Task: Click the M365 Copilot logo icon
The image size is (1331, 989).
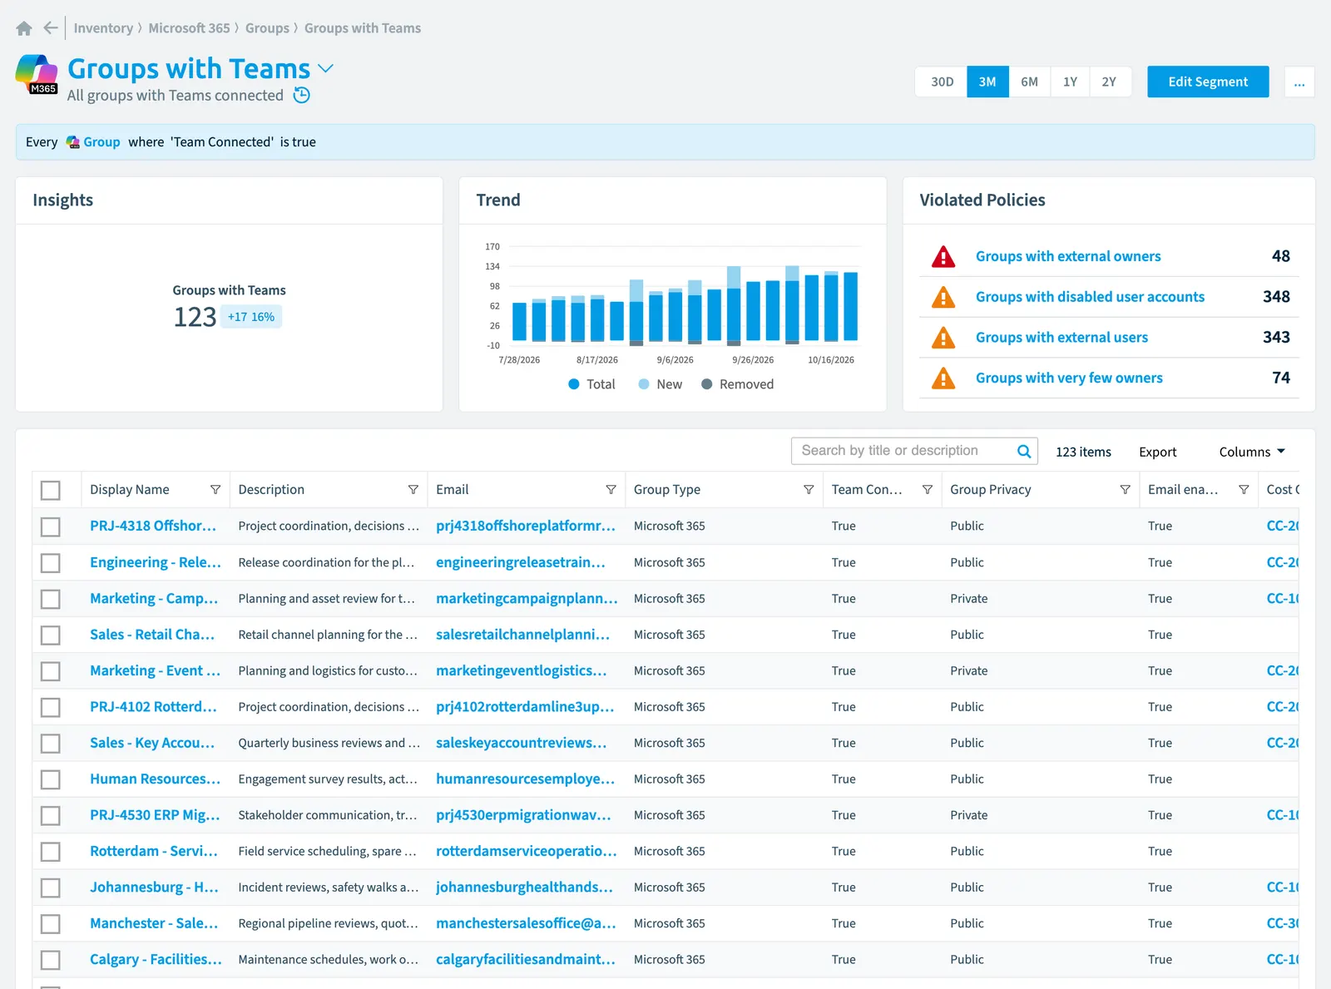Action: (37, 74)
